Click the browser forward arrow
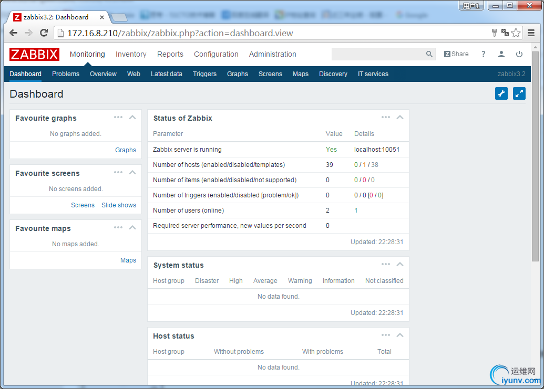The image size is (544, 389). tap(28, 33)
